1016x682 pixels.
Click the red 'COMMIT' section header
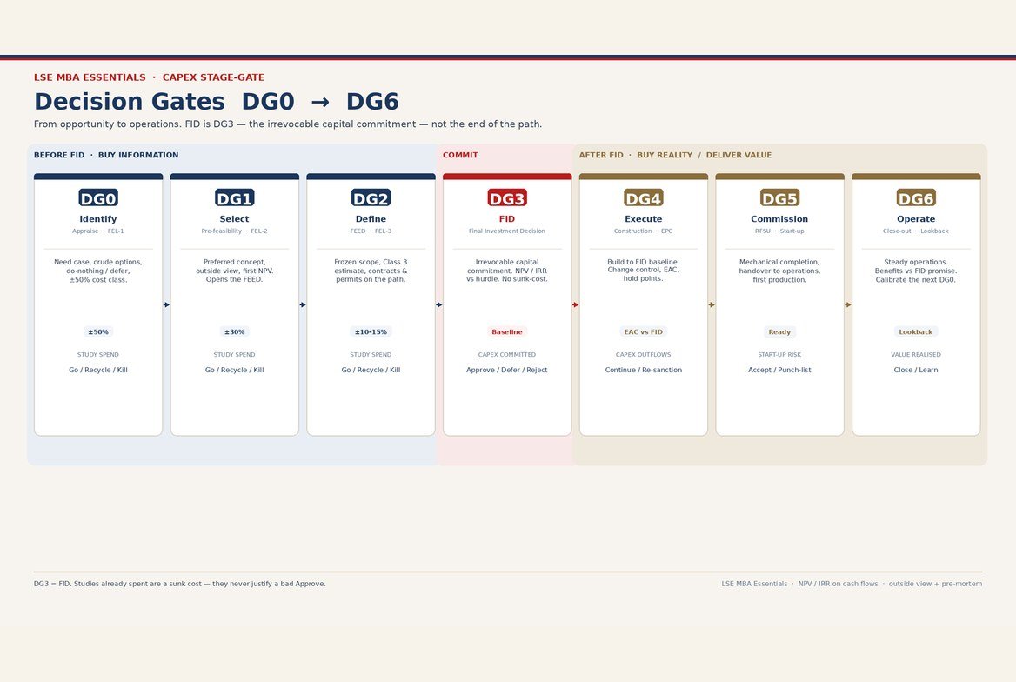pos(460,155)
